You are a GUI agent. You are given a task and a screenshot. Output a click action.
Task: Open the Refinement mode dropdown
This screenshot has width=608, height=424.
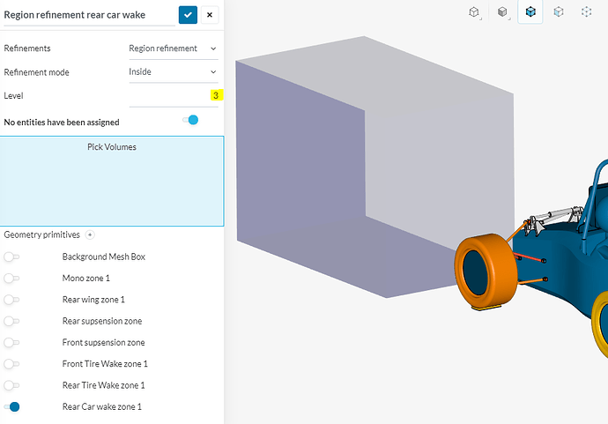point(174,71)
